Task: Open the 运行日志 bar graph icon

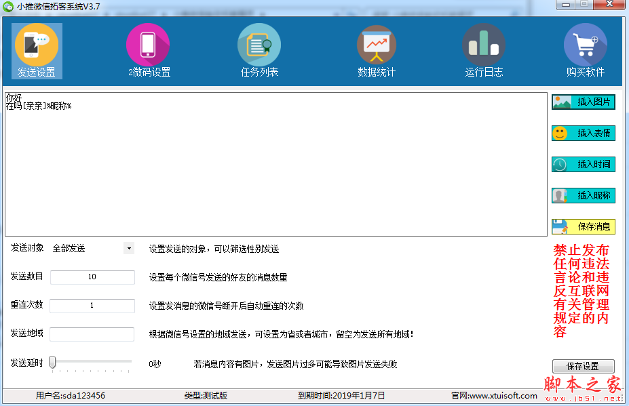Action: 483,51
